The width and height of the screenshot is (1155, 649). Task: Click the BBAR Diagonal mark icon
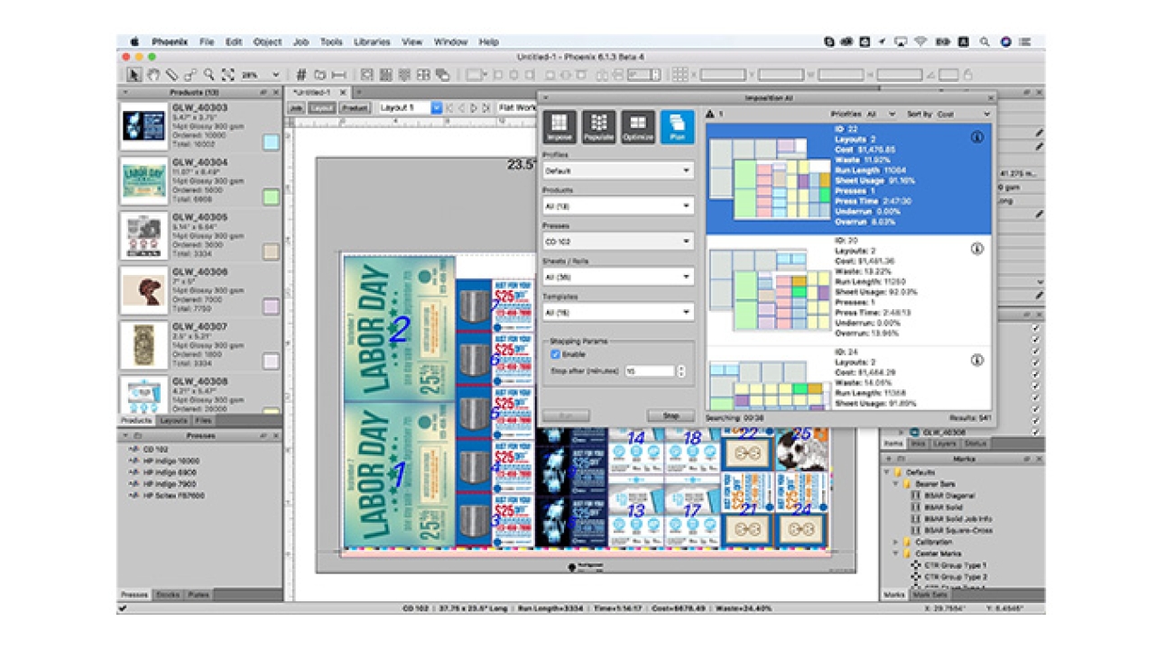[x=916, y=496]
